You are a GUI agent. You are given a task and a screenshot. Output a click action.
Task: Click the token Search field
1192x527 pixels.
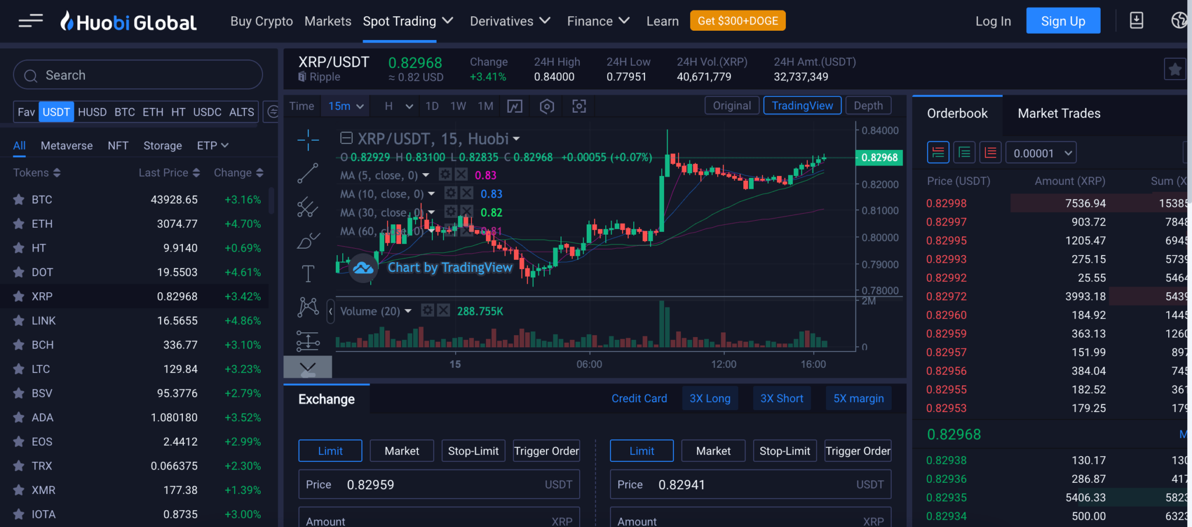coord(138,75)
